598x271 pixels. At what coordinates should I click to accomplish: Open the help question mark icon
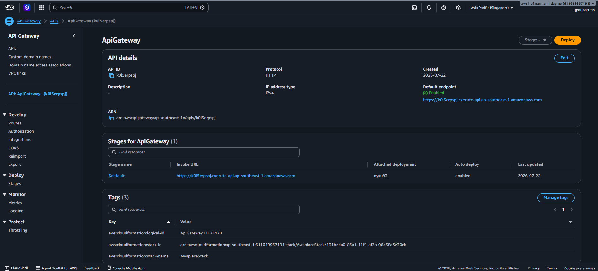[443, 8]
